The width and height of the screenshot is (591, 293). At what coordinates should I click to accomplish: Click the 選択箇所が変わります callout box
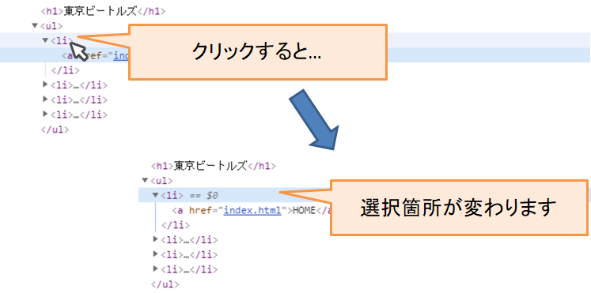click(459, 208)
